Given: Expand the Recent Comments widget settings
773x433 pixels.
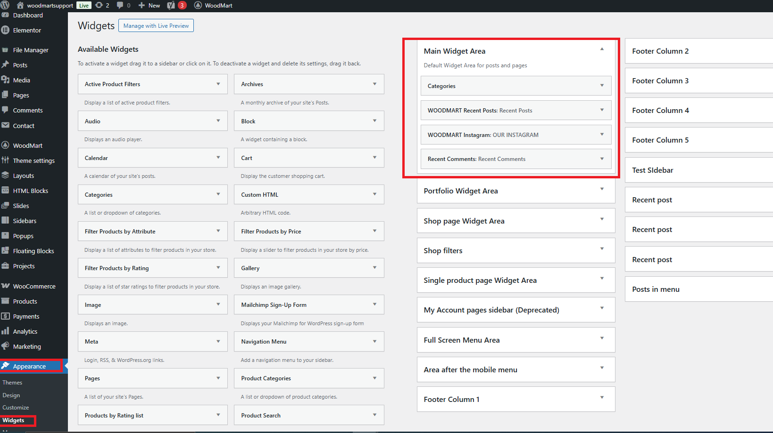Looking at the screenshot, I should [x=602, y=159].
